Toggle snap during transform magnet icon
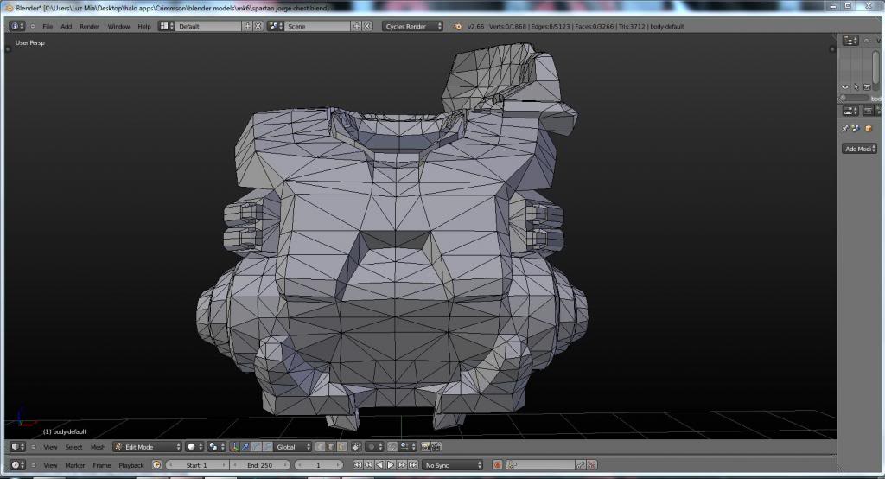The height and width of the screenshot is (479, 885). [x=392, y=446]
